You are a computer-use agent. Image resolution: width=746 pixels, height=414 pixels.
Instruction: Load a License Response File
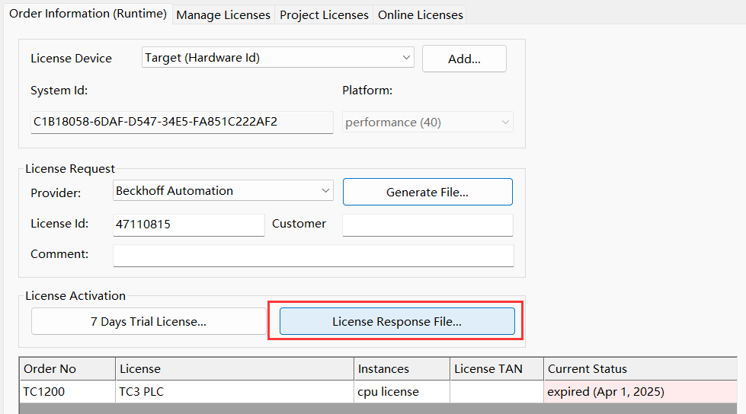pos(397,322)
